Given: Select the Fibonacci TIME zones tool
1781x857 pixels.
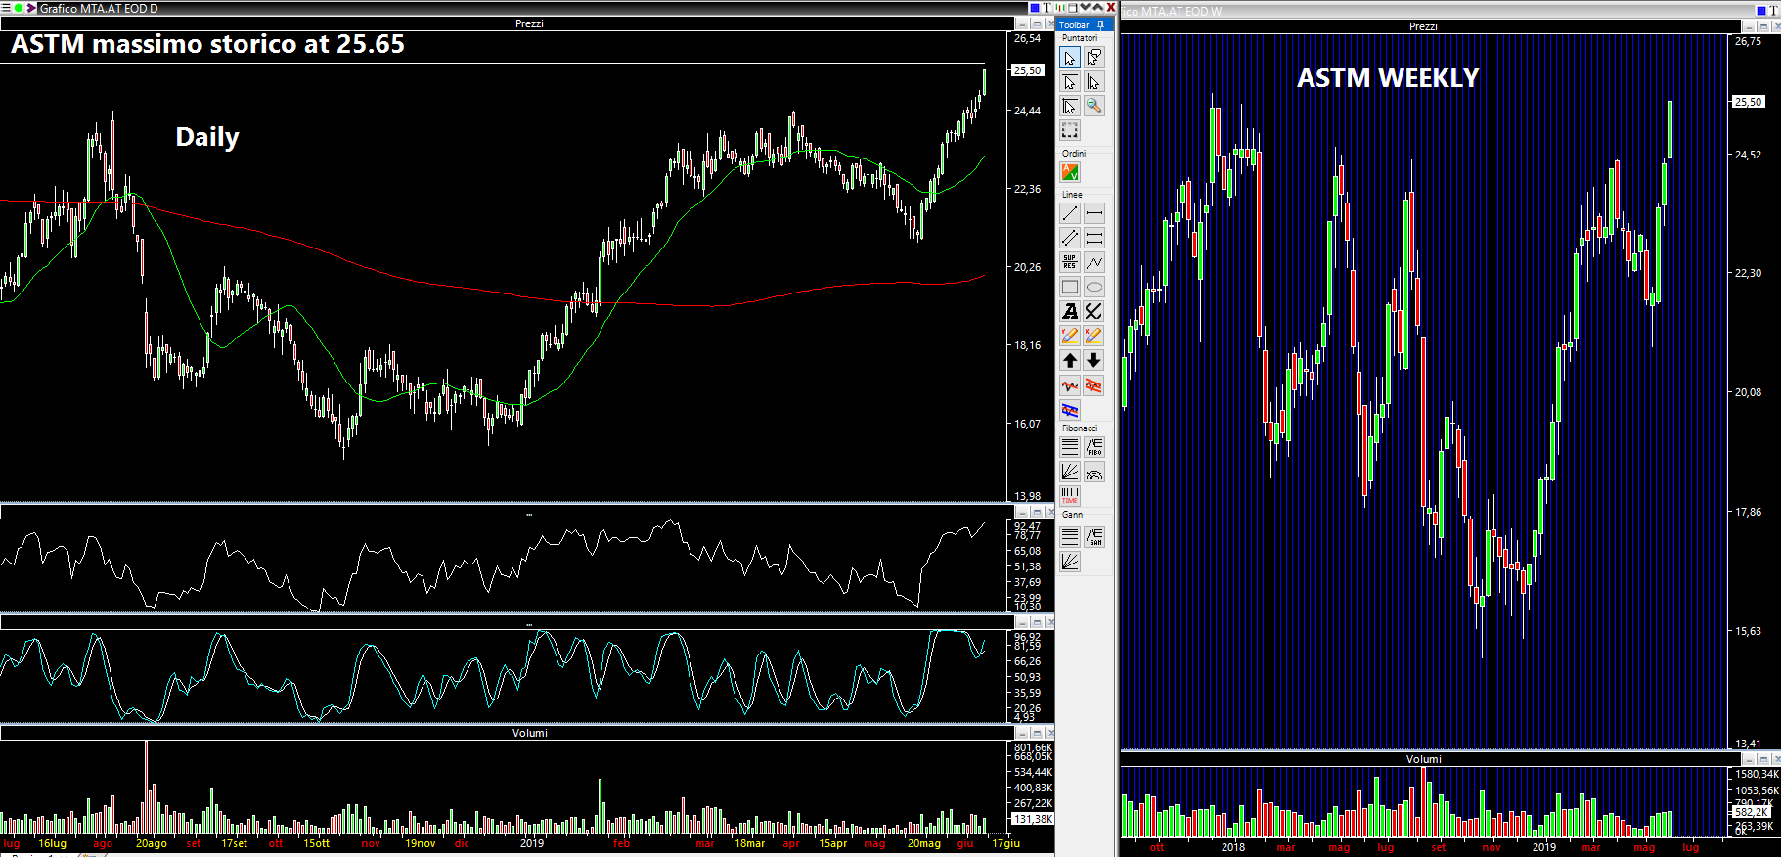Looking at the screenshot, I should pos(1070,496).
